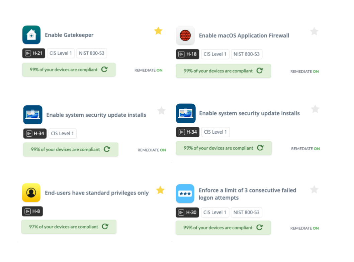Open End-users have standard privileges only rule
The image size is (354, 262).
coord(97,193)
